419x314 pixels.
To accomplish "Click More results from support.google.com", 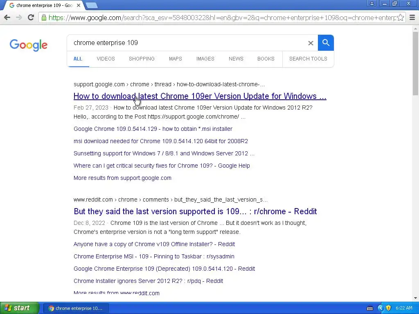I will coord(122,178).
